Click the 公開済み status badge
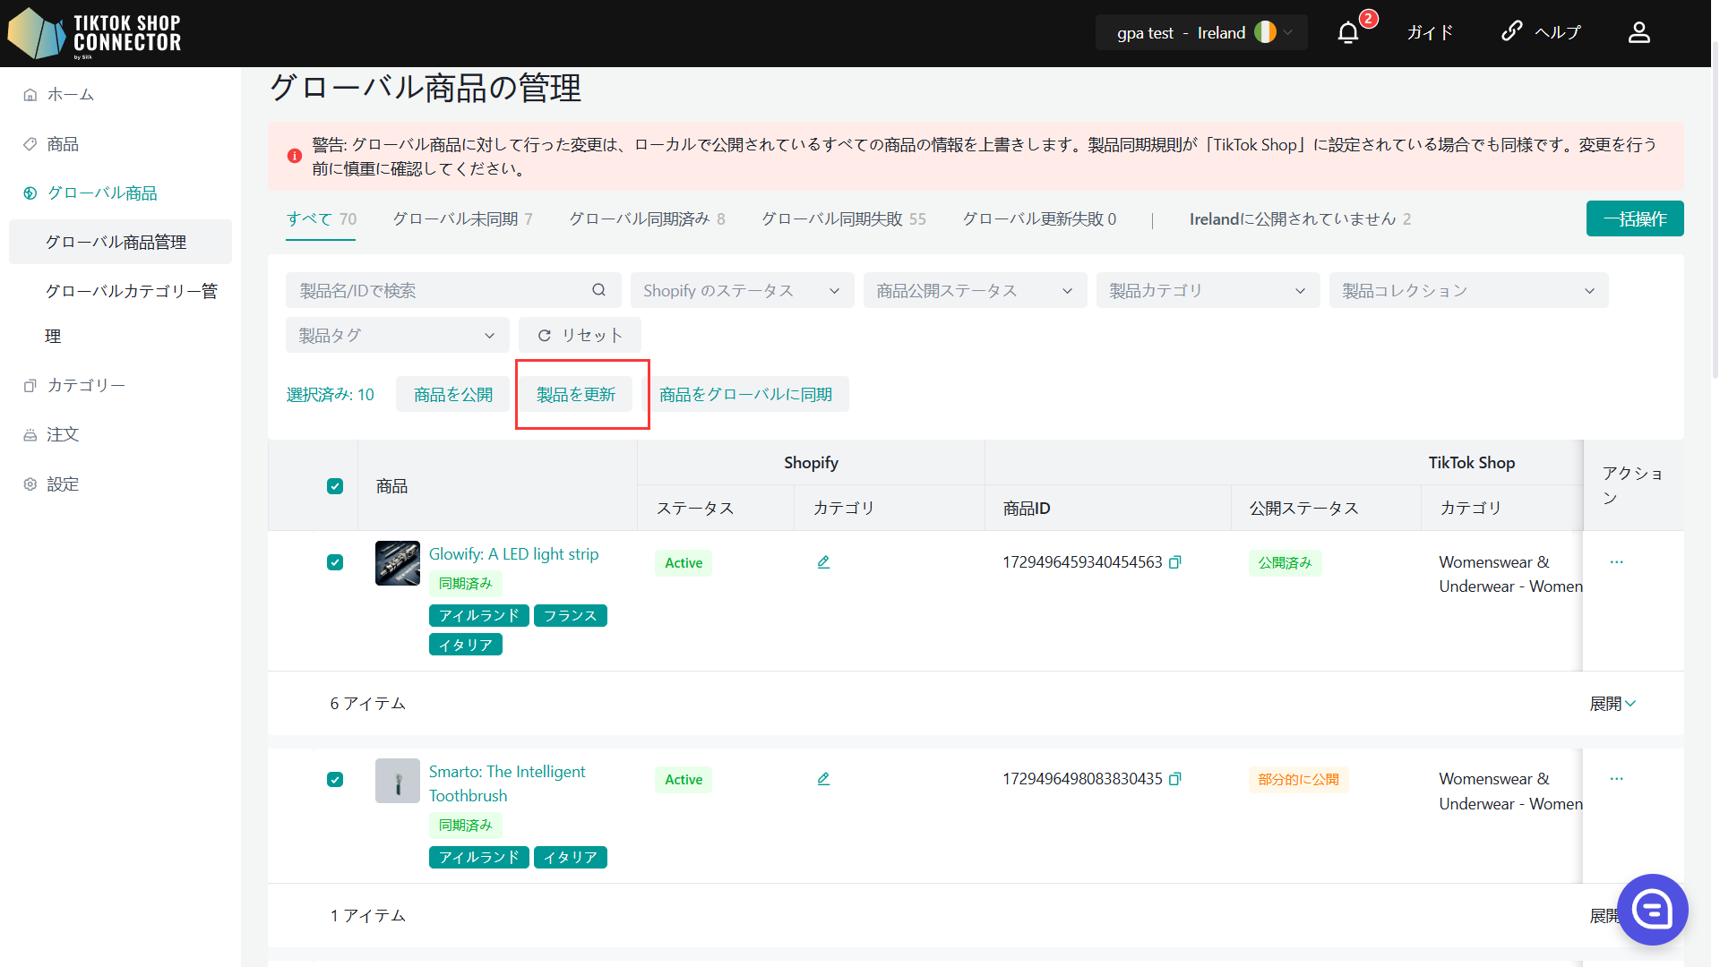 tap(1285, 563)
